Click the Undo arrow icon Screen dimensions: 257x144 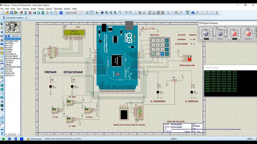(126, 13)
